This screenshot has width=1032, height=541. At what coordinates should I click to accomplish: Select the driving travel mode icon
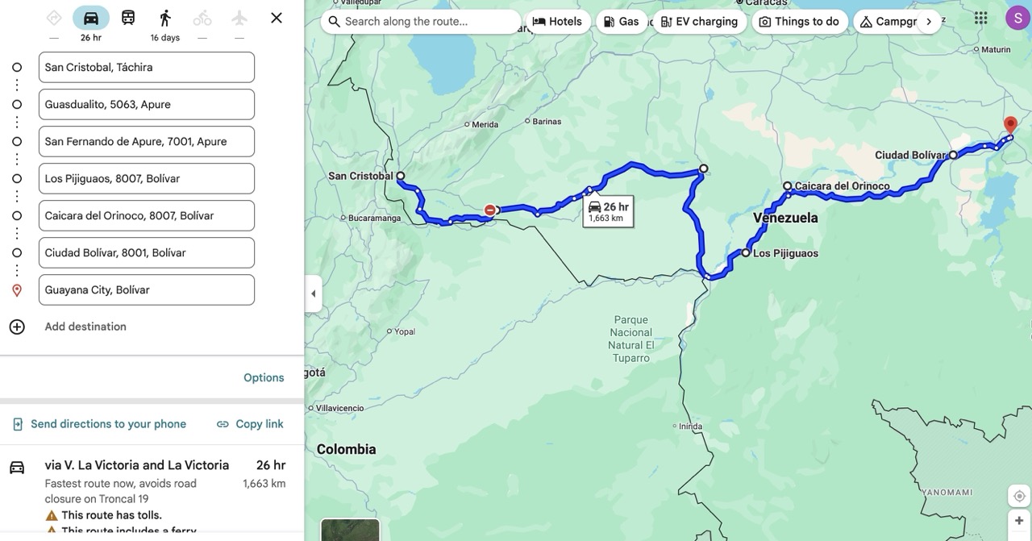(91, 18)
